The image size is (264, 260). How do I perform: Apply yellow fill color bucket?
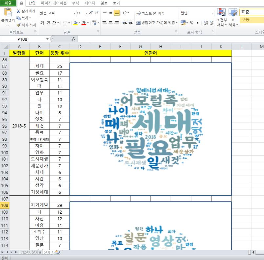pos(76,23)
